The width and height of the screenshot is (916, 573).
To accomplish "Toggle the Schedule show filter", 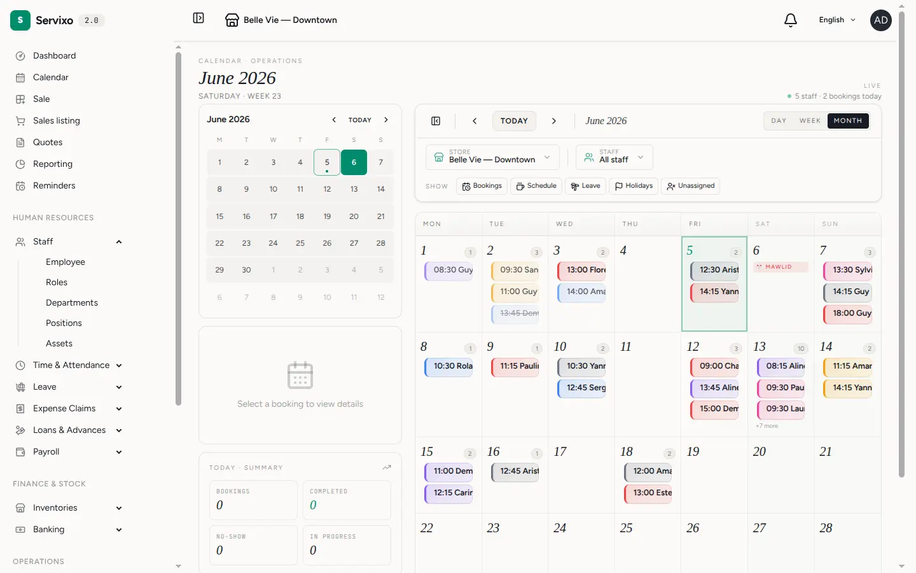I will point(536,186).
